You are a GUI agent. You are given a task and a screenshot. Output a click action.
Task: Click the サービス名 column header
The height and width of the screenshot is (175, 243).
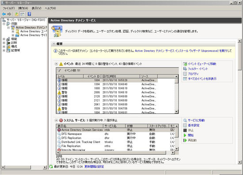(114, 126)
